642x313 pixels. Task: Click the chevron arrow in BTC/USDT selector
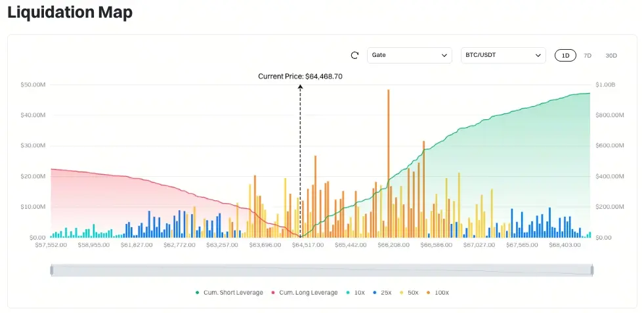coord(538,56)
